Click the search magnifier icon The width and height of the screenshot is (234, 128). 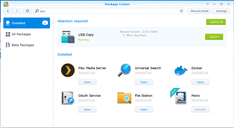click(37, 11)
